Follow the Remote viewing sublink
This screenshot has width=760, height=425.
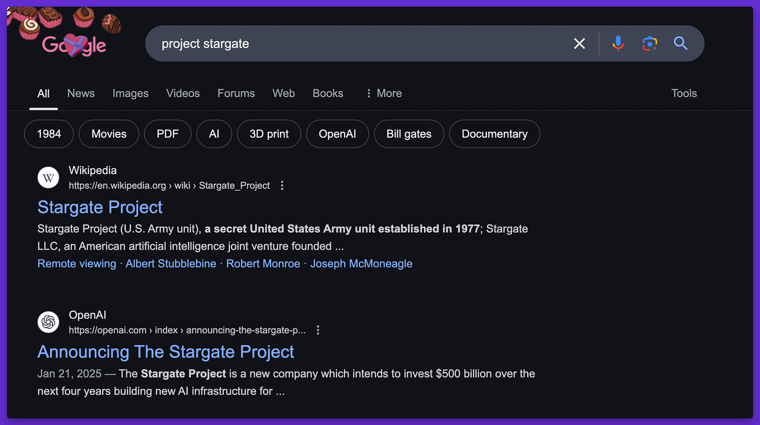pyautogui.click(x=77, y=264)
